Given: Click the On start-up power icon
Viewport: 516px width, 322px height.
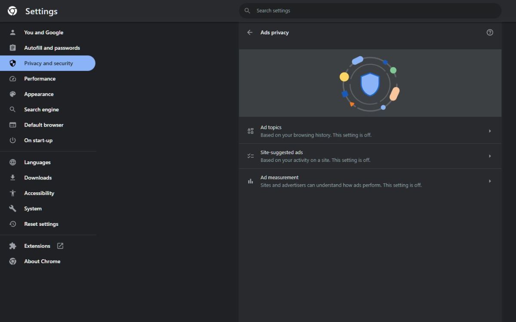Looking at the screenshot, I should pyautogui.click(x=12, y=140).
